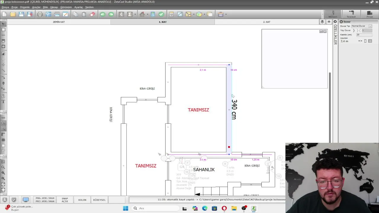Close the floating preview window
The height and width of the screenshot is (213, 379).
click(x=325, y=31)
